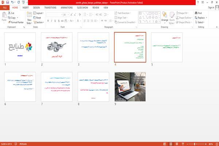Click the zoom slider handle

[x=195, y=144]
